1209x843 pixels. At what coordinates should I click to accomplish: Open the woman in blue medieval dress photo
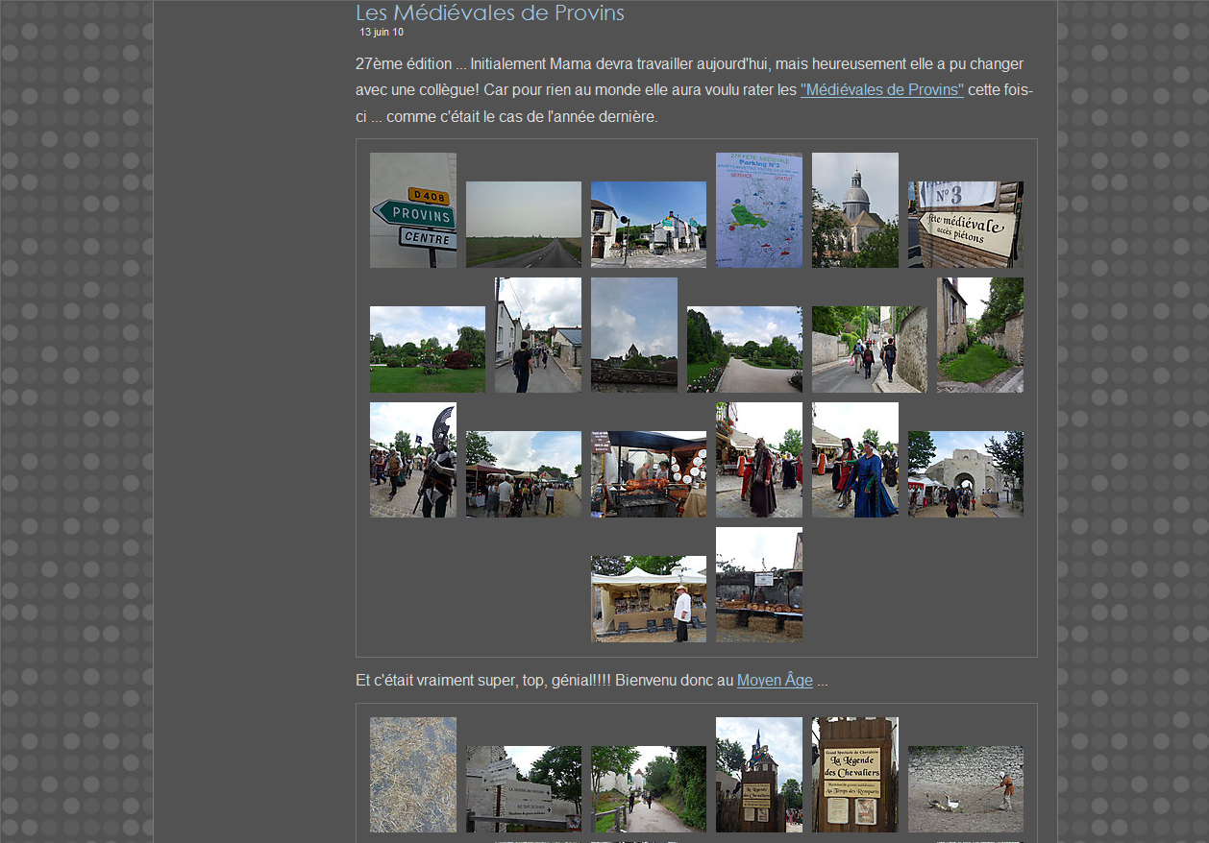pos(855,460)
